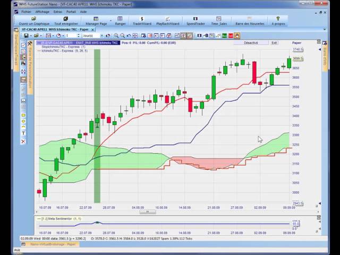Image resolution: width=340 pixels, height=255 pixels.
Task: Click the period count stepper arrows
Action: click(x=78, y=36)
